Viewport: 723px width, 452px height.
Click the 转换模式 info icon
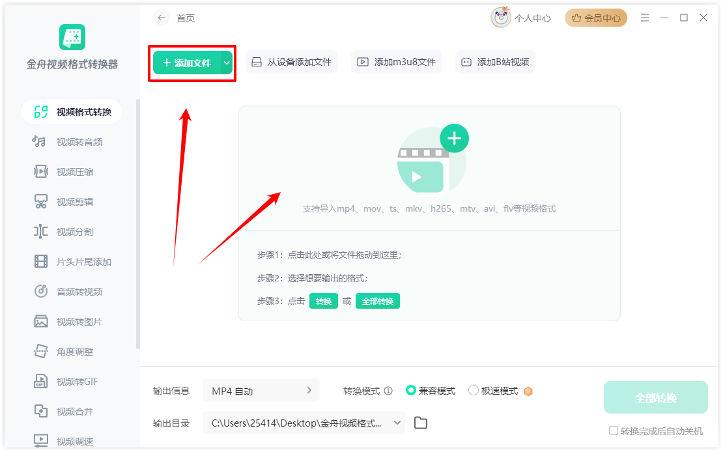[x=388, y=391]
